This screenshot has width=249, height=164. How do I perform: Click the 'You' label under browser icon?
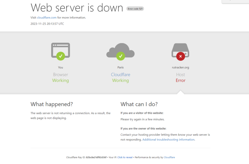60,67
